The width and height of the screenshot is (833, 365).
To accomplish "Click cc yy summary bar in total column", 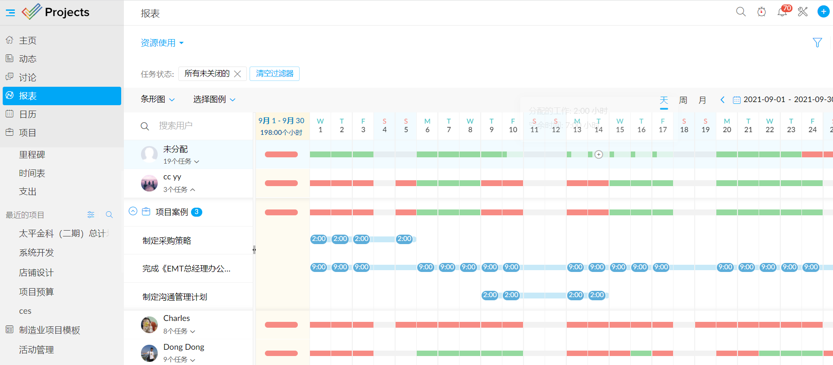I will [281, 183].
